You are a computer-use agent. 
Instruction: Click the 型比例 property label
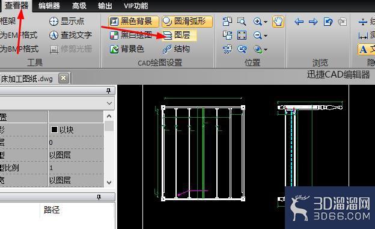point(9,168)
